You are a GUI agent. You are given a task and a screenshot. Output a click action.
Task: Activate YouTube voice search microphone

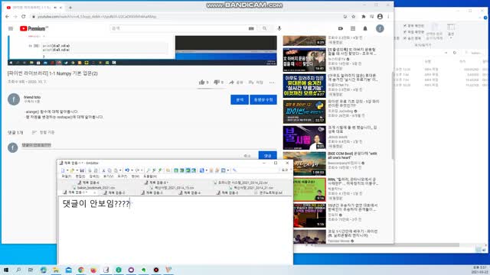tap(279, 28)
